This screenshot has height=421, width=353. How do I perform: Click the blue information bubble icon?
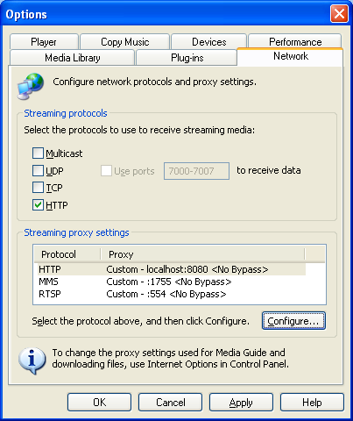[32, 360]
